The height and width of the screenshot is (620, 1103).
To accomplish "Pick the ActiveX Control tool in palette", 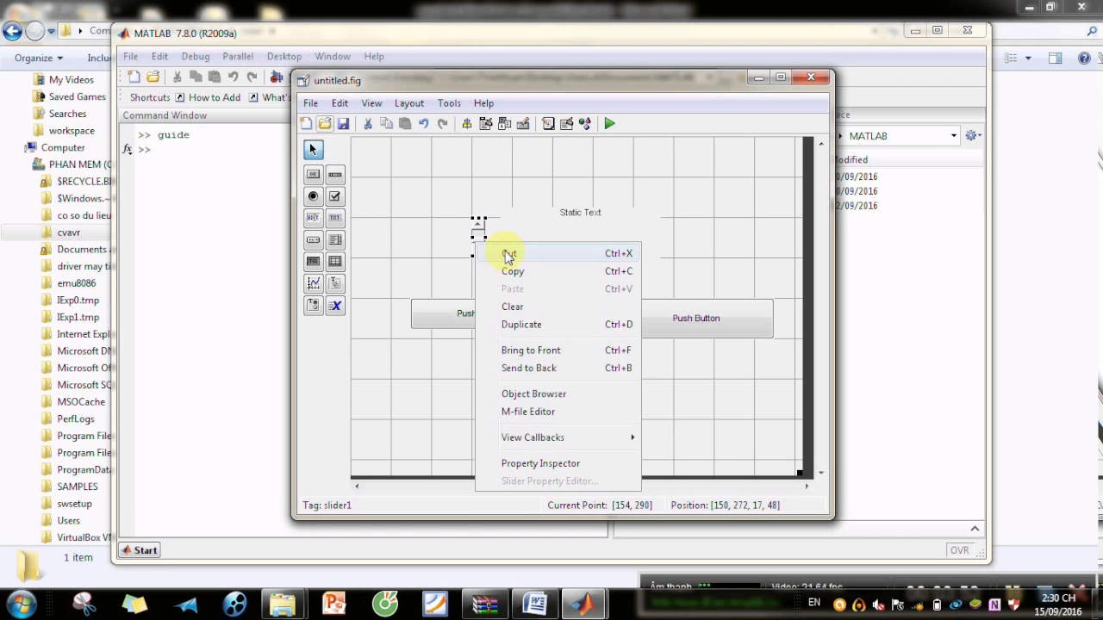I will click(x=335, y=306).
